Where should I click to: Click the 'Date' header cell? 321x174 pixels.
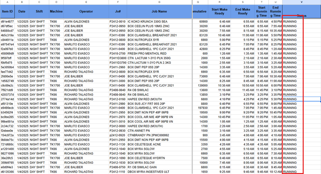coord(22,12)
